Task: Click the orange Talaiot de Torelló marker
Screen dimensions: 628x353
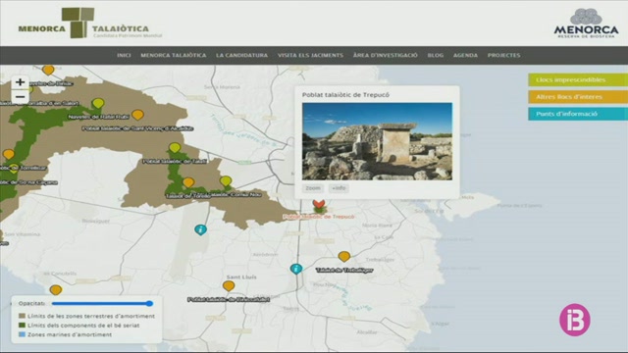Action: point(188,183)
